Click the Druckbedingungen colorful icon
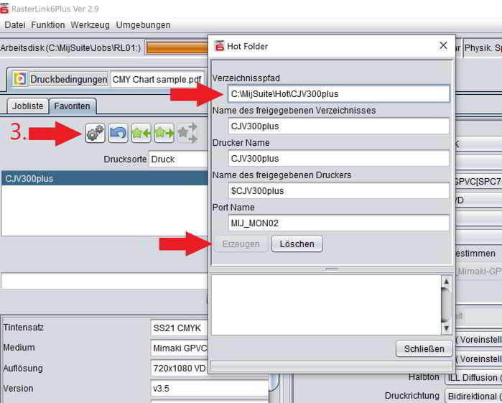Viewport: 502px width, 403px height. tap(20, 79)
